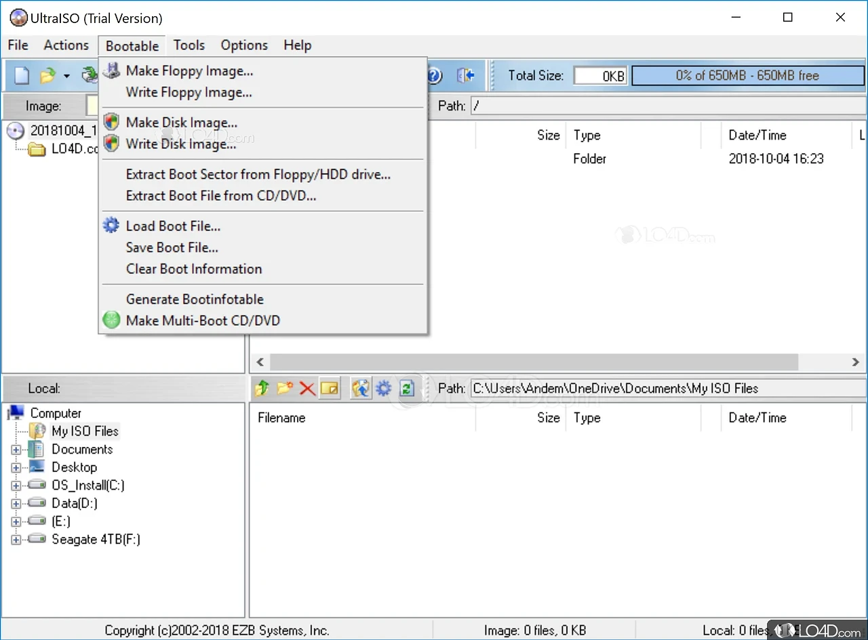
Task: Select Documents in the Local tree
Action: [x=82, y=449]
